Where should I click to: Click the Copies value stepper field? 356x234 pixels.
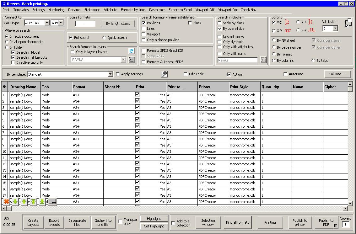(x=346, y=224)
